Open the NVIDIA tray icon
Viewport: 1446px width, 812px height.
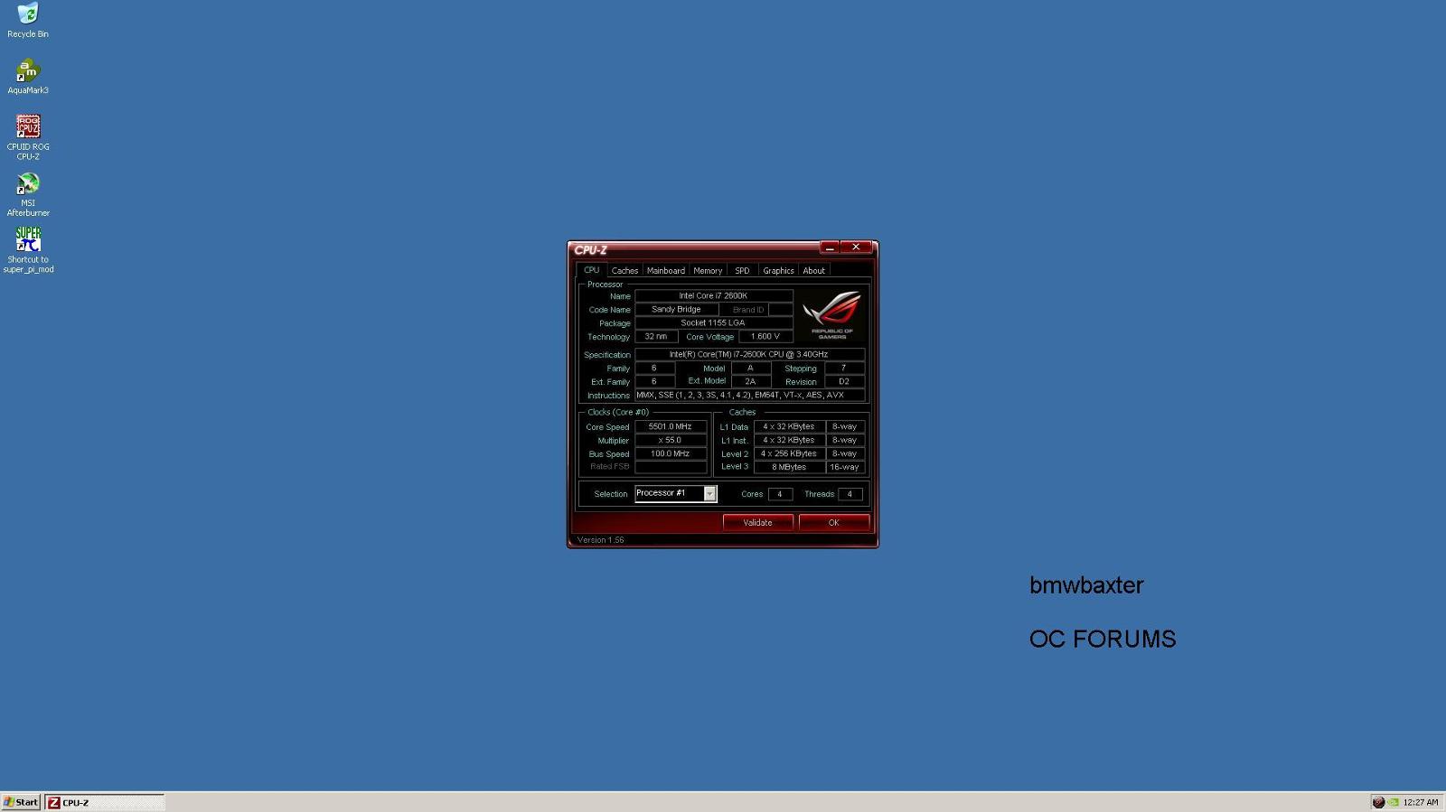[x=1394, y=802]
